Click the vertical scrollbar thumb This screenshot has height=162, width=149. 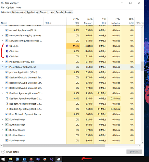[142, 66]
